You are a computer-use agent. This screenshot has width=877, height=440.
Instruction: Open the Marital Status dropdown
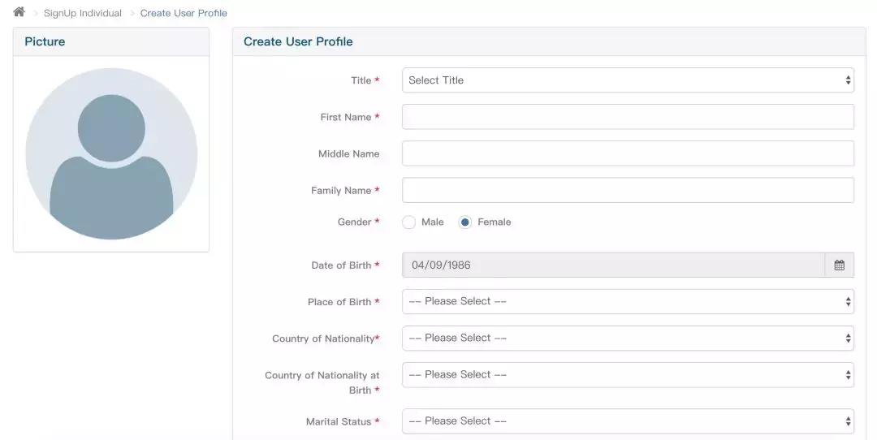628,421
